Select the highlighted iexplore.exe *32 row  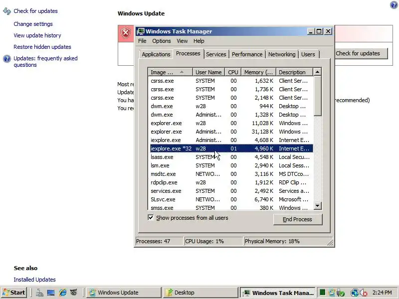[x=231, y=149]
